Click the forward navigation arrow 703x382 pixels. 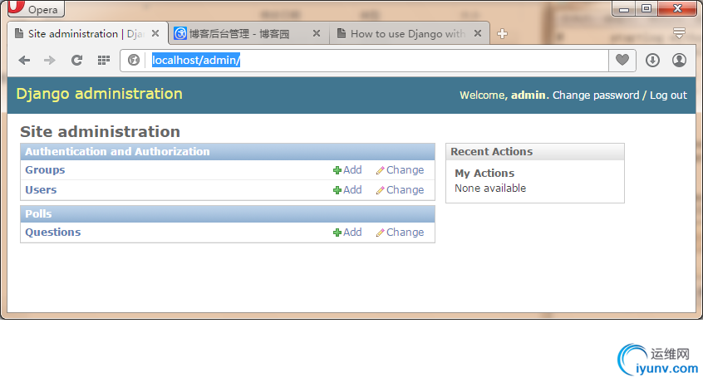(50, 60)
